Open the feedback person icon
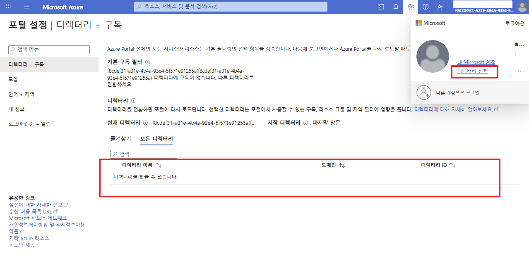This screenshot has width=529, height=268. tap(440, 7)
